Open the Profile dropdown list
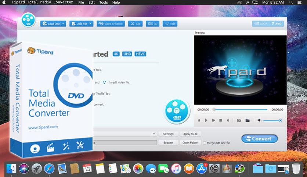The image size is (307, 177). (x=154, y=134)
